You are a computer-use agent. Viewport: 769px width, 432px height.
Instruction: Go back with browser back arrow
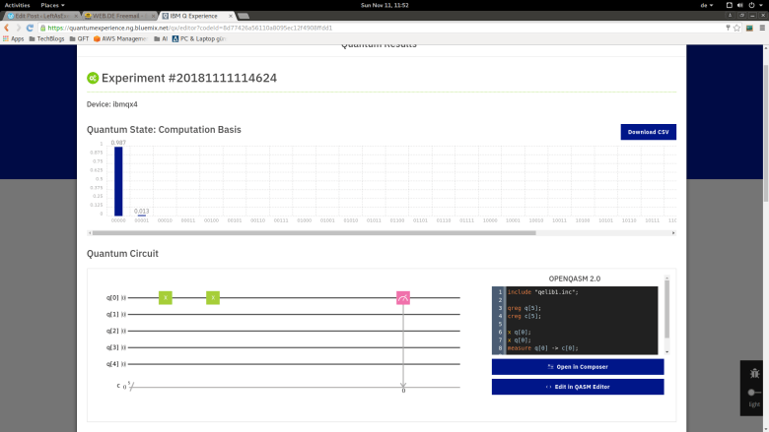click(x=7, y=28)
